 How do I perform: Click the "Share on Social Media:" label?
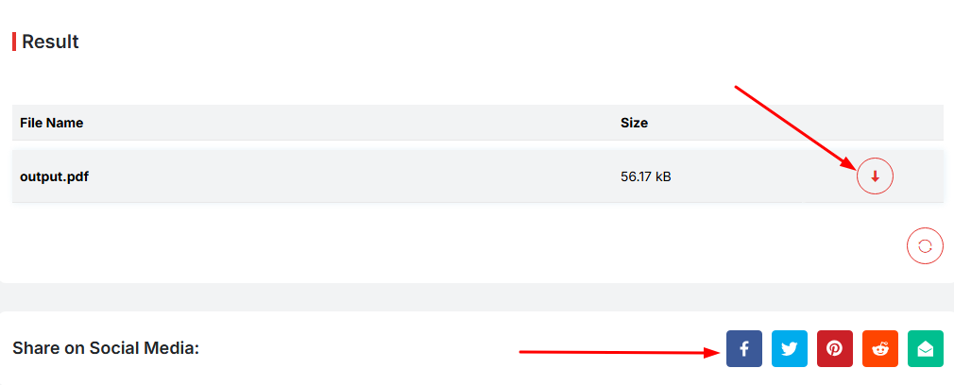106,348
